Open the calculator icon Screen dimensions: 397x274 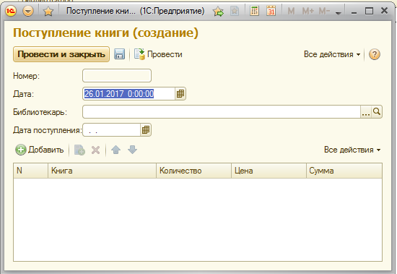point(254,11)
